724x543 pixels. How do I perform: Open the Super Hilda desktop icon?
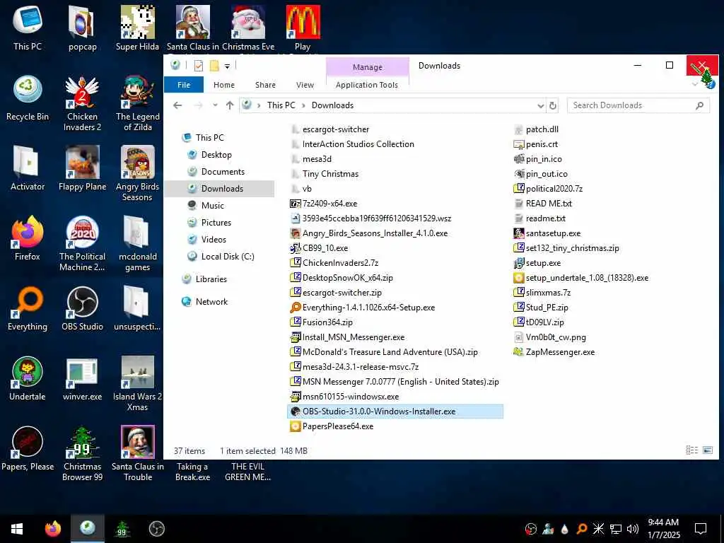[137, 28]
